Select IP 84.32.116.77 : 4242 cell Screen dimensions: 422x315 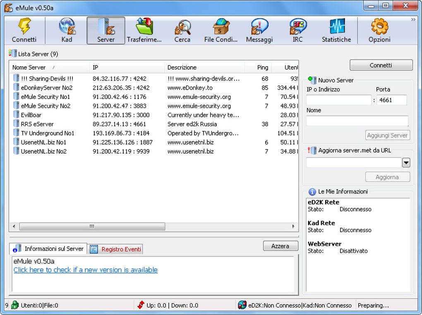coord(120,79)
